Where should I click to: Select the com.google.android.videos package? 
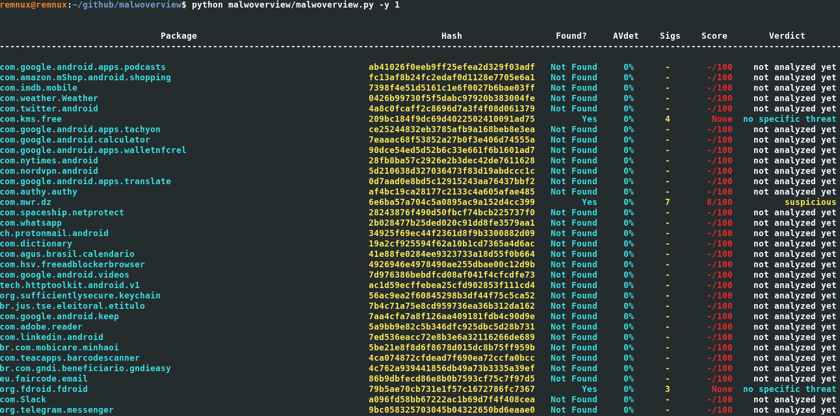(x=65, y=275)
